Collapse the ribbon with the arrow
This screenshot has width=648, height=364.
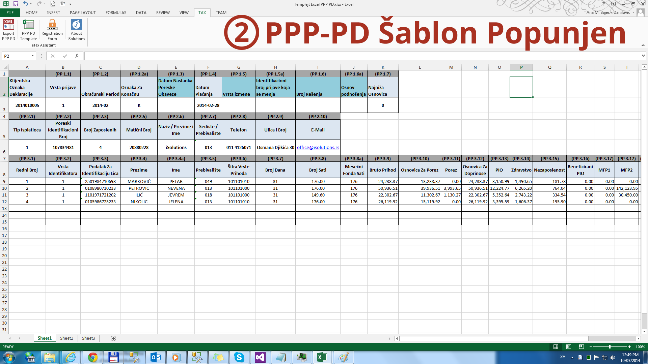(643, 45)
